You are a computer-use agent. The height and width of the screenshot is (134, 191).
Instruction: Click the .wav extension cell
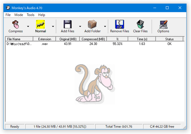[x=44, y=44]
